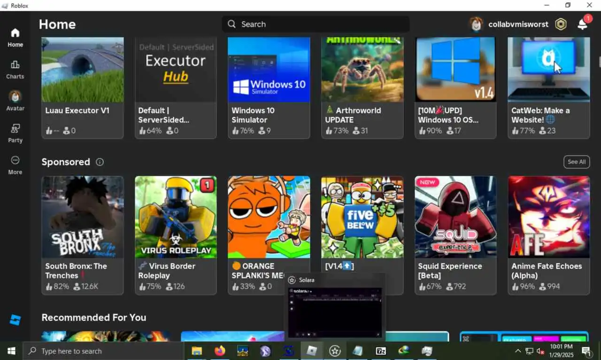Click the network icon in the system tray

point(529,351)
